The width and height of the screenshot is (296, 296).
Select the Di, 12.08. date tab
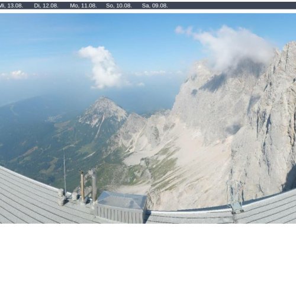pos(46,6)
